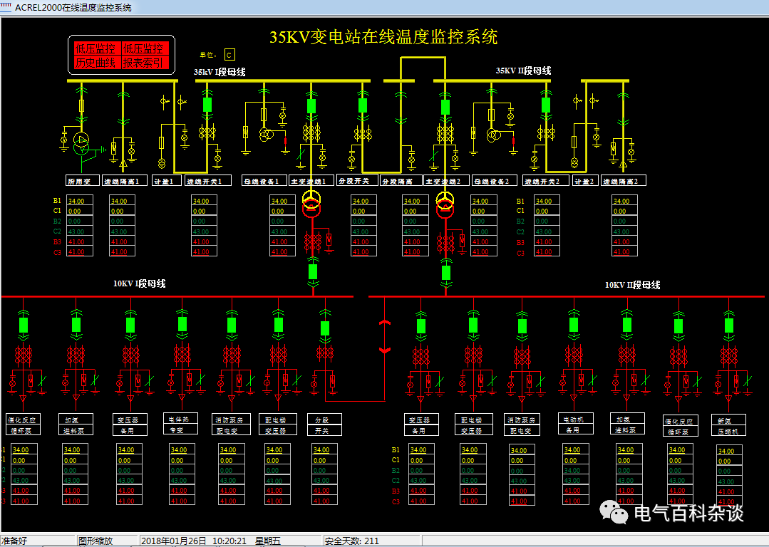Click 10KV I段 消防泵房配电变 breaker
The height and width of the screenshot is (547, 769).
232,325
